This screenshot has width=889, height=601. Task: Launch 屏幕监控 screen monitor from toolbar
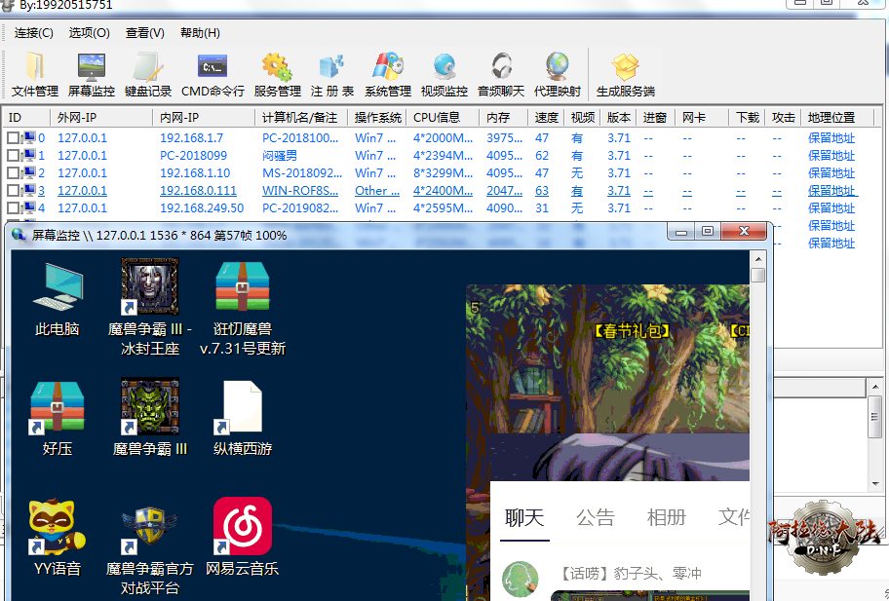(x=92, y=75)
